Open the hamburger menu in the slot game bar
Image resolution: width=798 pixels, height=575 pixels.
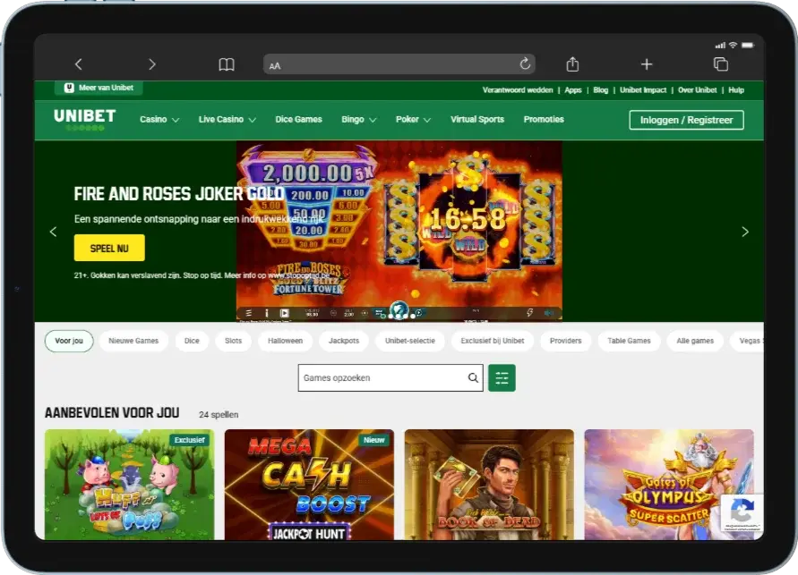249,313
